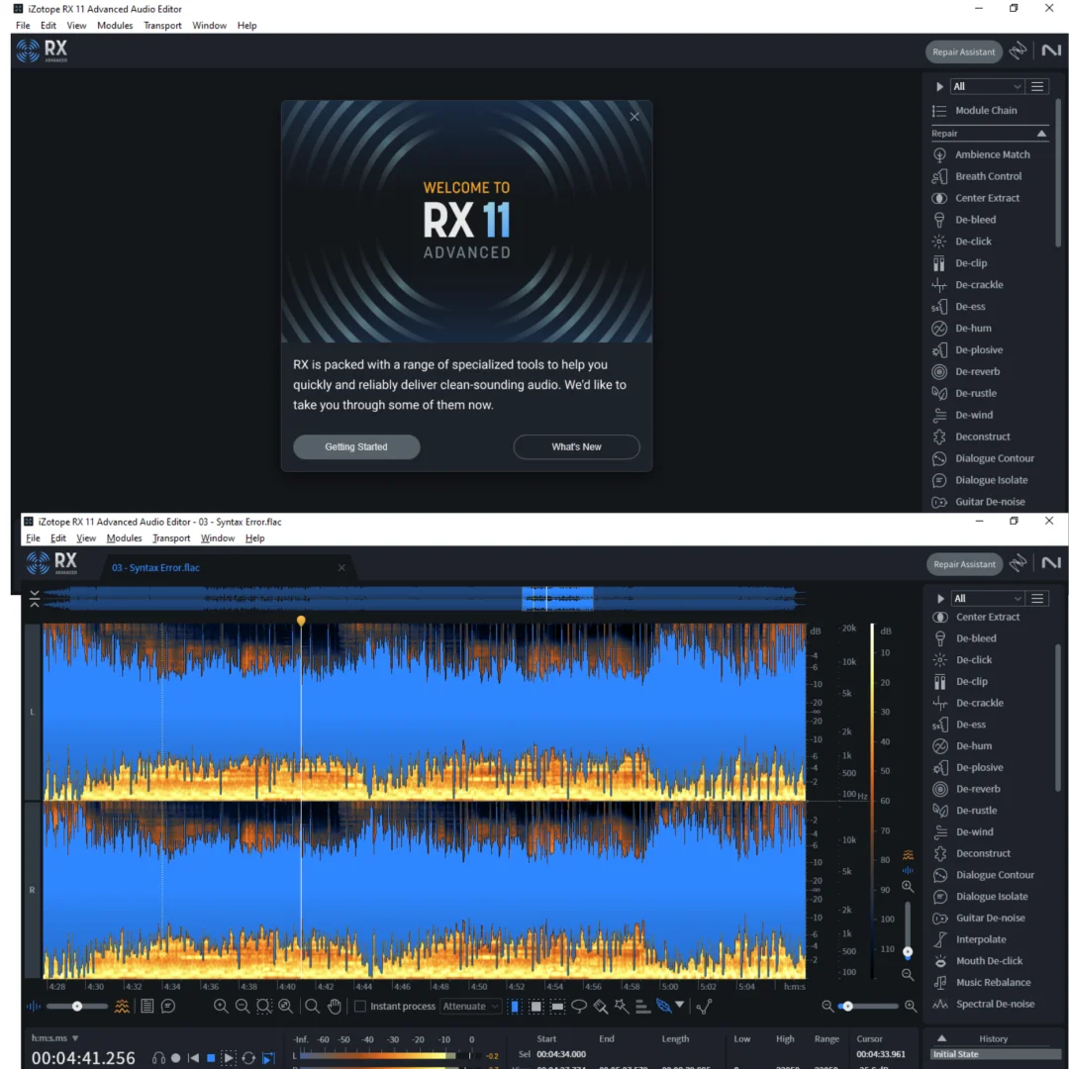Open Module Chain from the module list

[x=985, y=111]
